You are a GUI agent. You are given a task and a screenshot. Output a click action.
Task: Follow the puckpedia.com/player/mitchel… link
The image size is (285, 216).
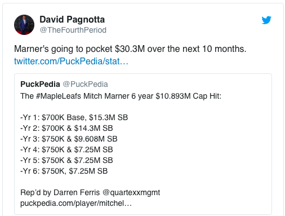click(76, 203)
